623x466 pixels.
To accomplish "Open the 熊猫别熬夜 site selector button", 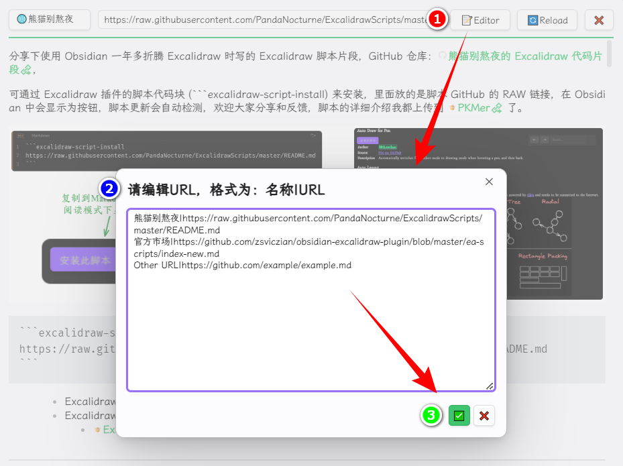I will point(50,19).
